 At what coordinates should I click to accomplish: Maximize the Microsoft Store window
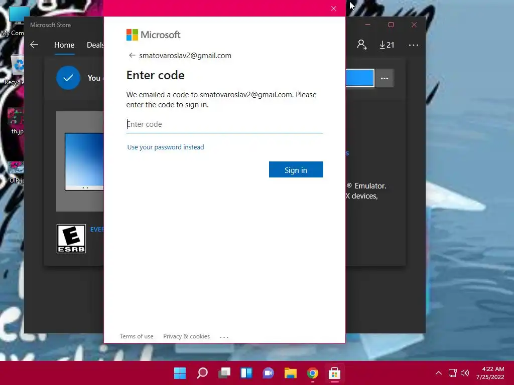point(391,25)
